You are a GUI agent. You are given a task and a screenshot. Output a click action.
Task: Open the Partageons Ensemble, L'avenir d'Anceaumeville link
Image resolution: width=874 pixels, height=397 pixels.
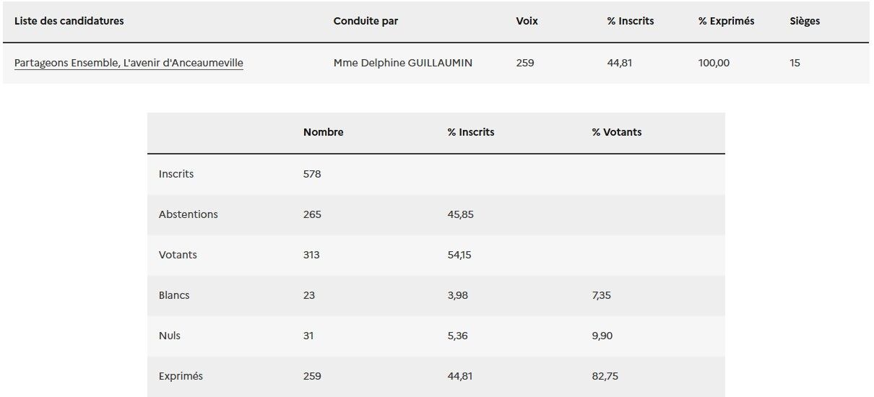point(129,64)
